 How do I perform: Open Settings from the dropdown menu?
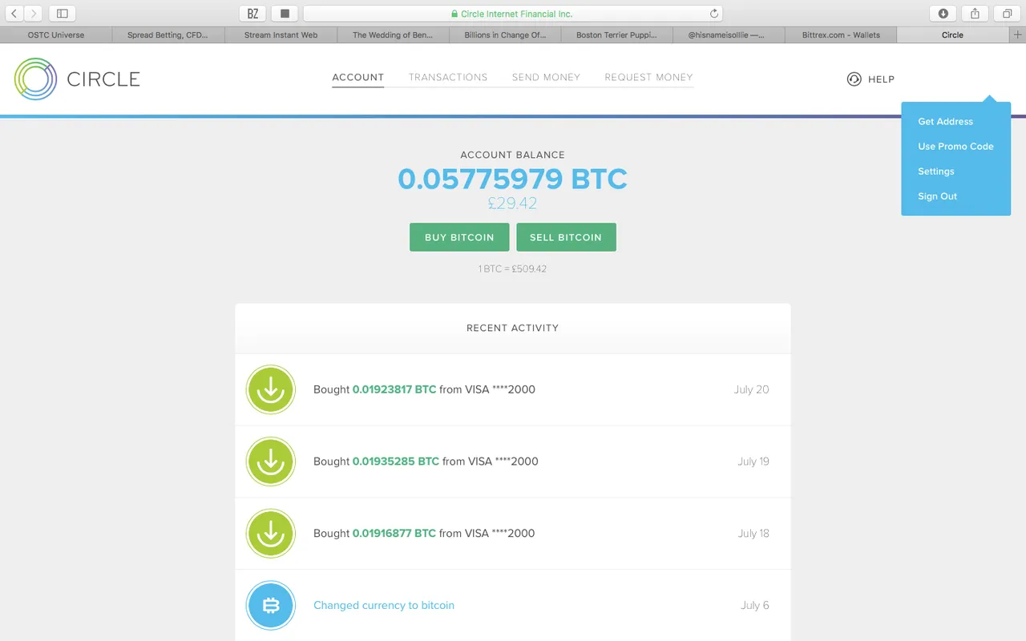coord(935,171)
